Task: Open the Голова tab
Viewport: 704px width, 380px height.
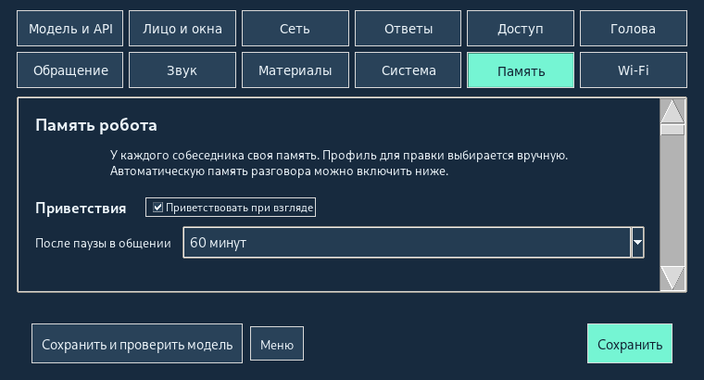Action: 633,29
